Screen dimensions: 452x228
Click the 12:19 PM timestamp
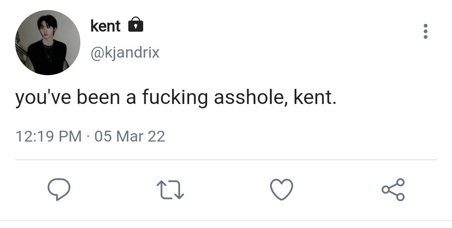[x=49, y=136]
